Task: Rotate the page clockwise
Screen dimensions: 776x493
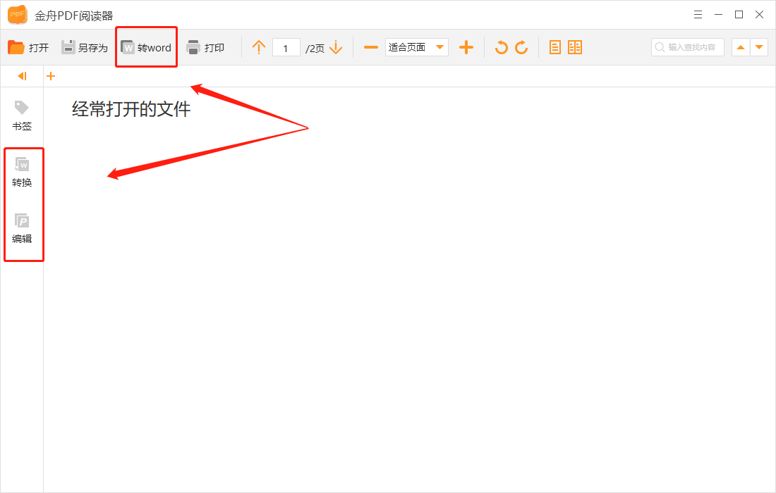Action: click(521, 47)
